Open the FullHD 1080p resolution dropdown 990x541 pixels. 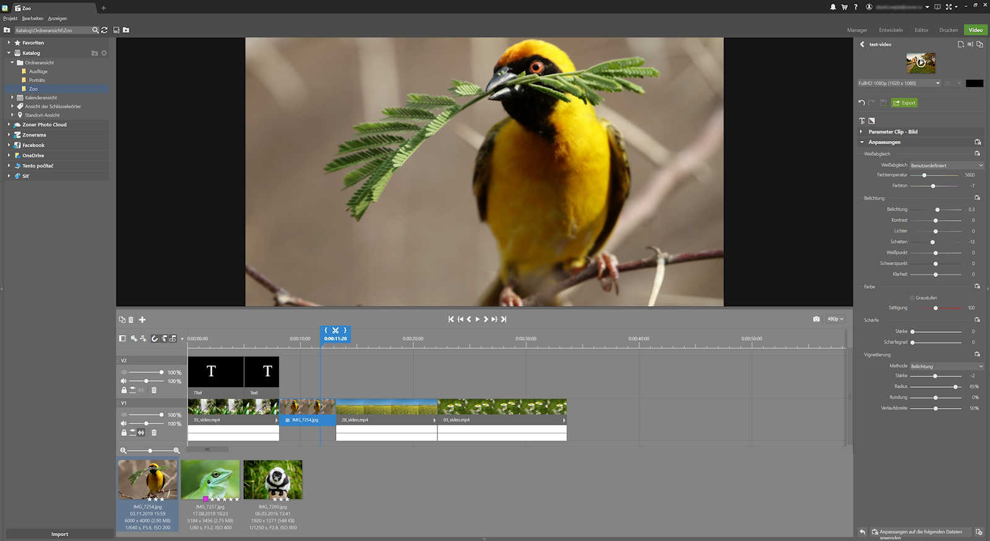pyautogui.click(x=899, y=83)
